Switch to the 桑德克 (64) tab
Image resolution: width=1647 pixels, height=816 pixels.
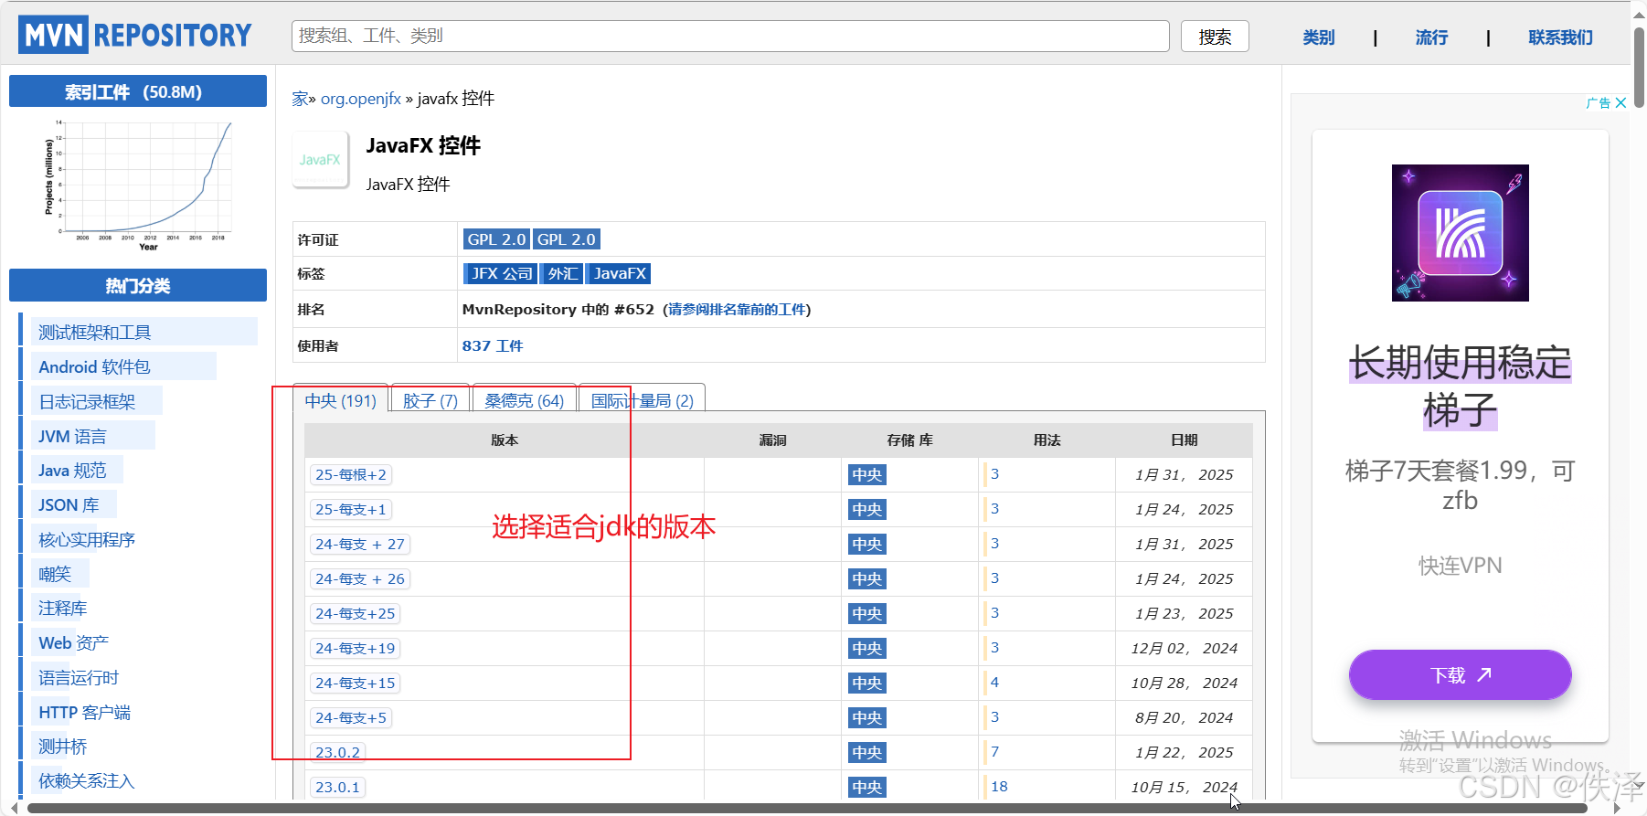(524, 400)
